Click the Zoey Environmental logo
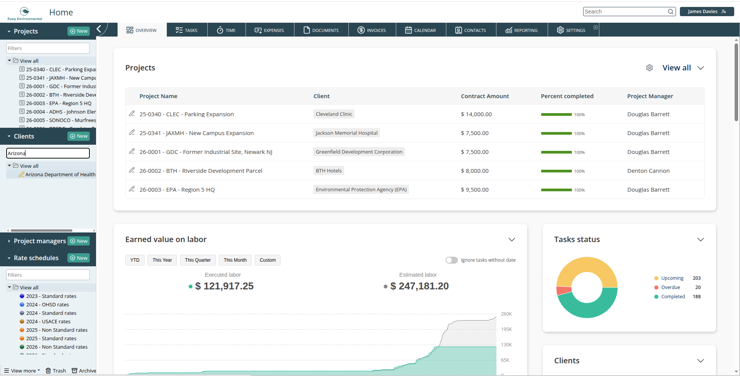The height and width of the screenshot is (376, 740). (25, 13)
